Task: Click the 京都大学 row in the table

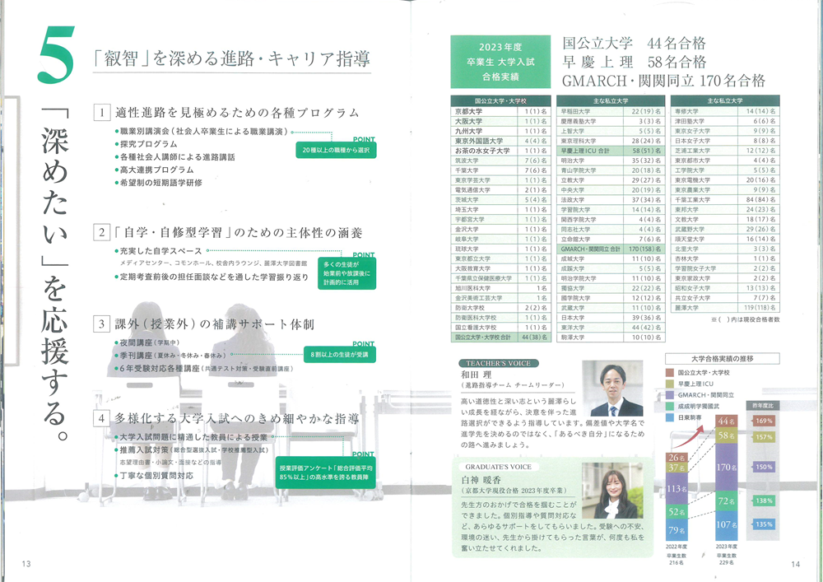Action: pyautogui.click(x=500, y=111)
